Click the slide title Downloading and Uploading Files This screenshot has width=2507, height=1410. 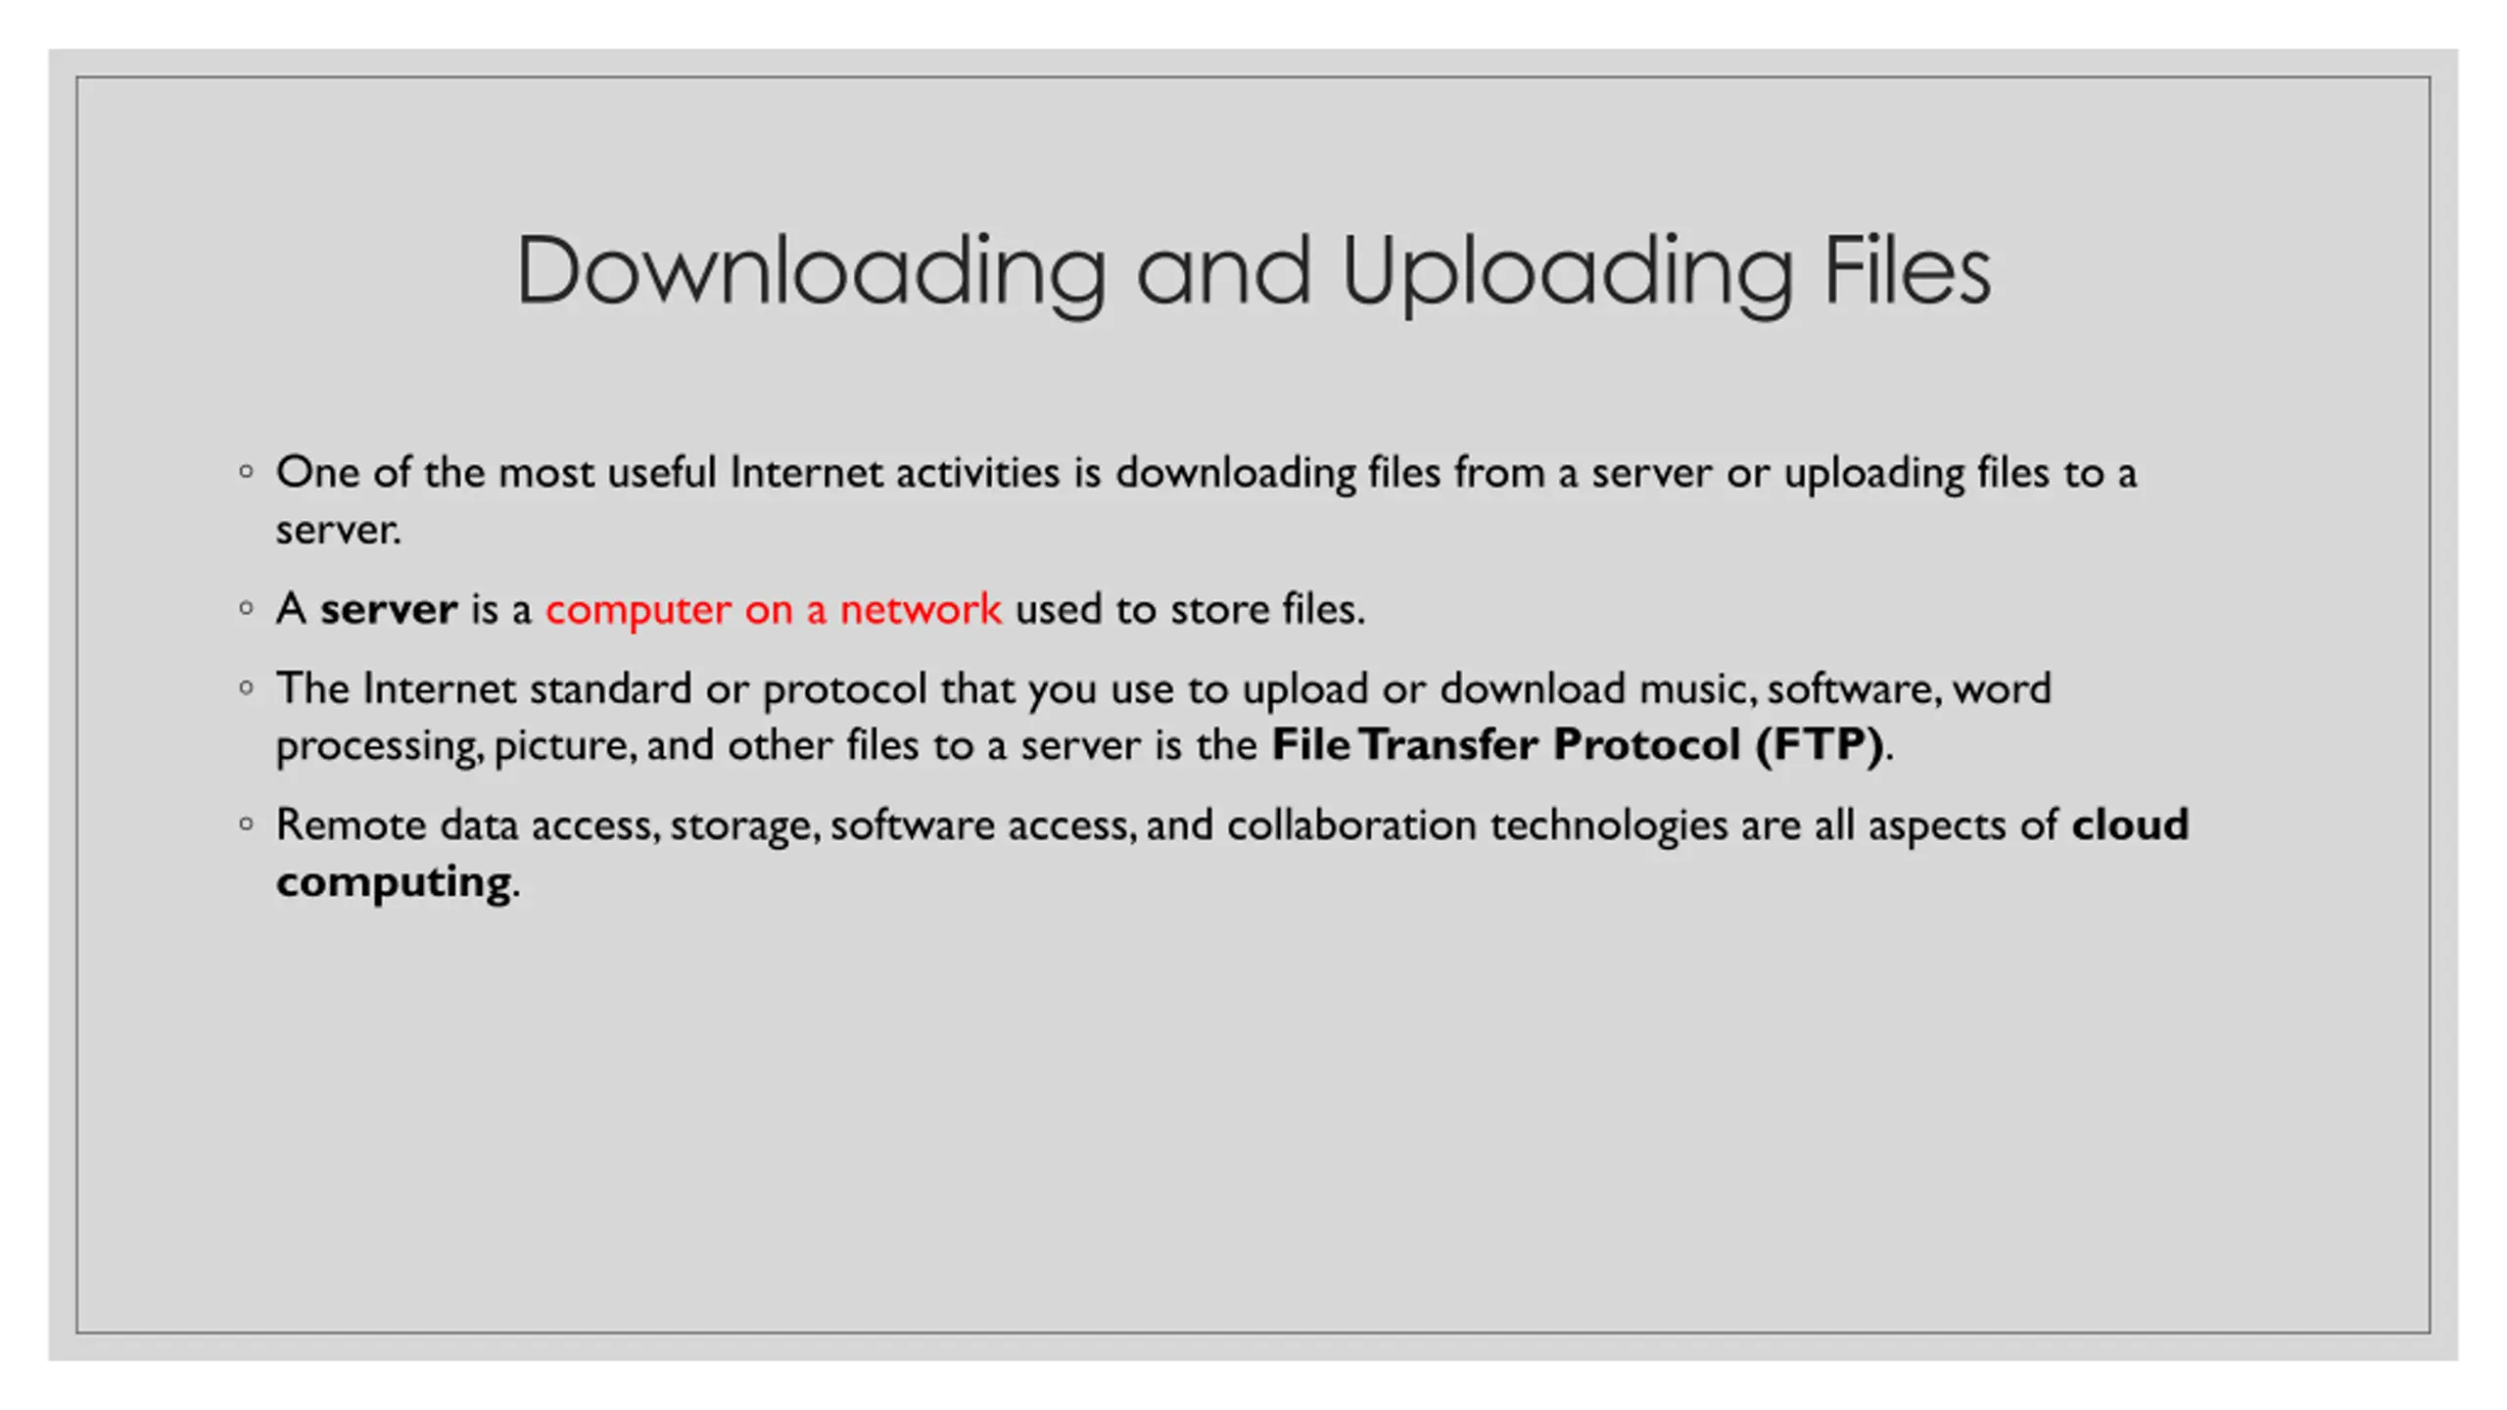coord(1253,273)
